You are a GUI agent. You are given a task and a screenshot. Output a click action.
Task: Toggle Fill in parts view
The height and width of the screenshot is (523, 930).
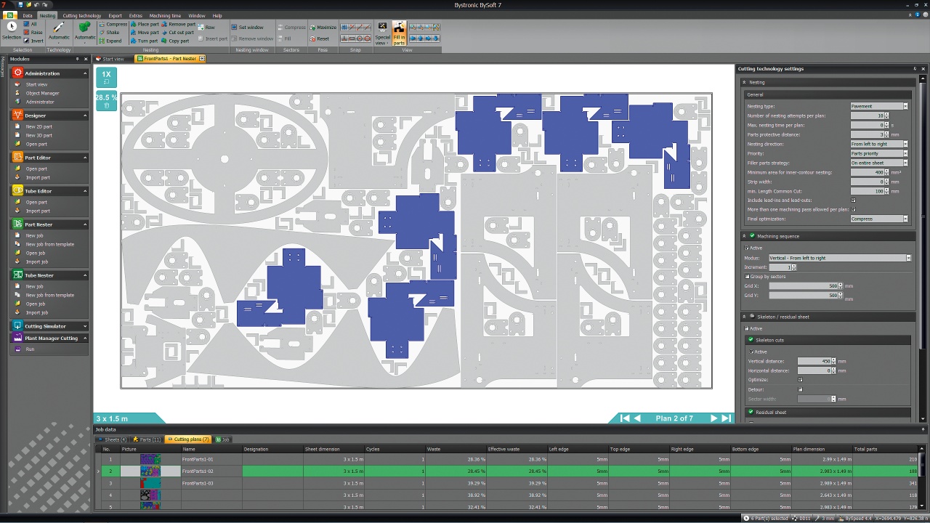pyautogui.click(x=400, y=33)
